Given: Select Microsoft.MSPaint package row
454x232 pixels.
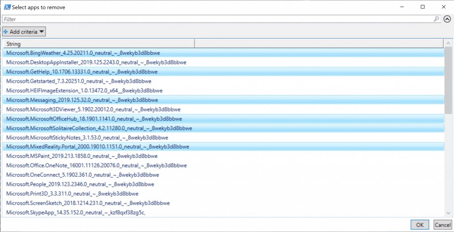Looking at the screenshot, I should [82, 156].
